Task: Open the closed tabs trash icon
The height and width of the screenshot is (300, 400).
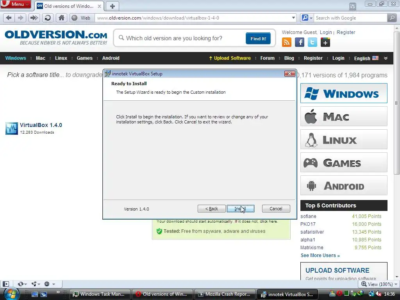Action: coord(353,6)
